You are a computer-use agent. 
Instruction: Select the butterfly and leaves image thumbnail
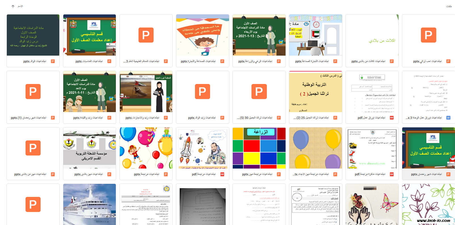click(429, 204)
